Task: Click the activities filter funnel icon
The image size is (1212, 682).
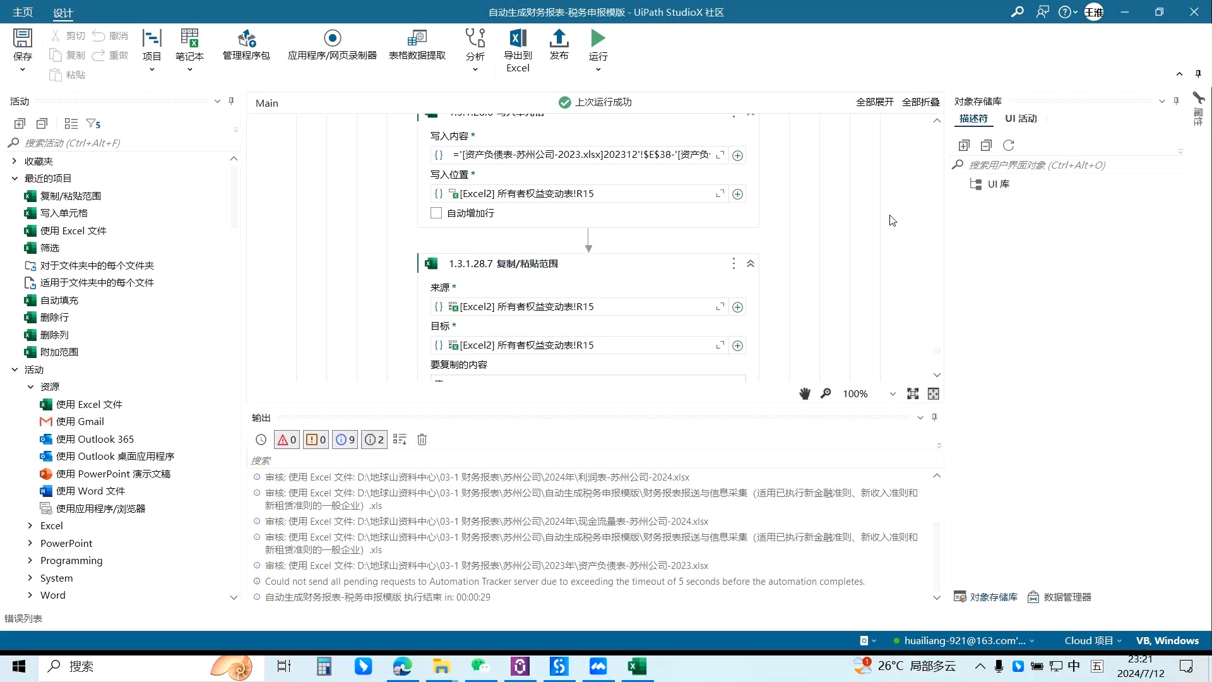Action: (93, 124)
